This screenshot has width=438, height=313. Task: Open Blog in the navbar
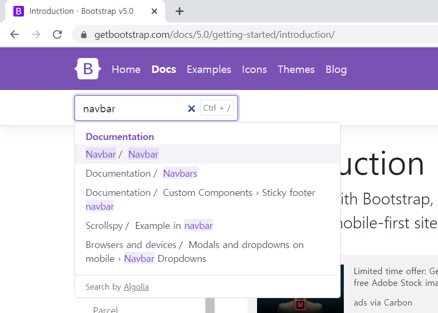point(336,69)
